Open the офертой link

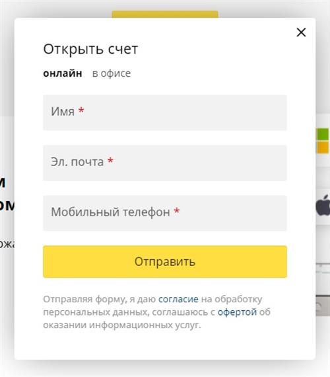tap(237, 312)
